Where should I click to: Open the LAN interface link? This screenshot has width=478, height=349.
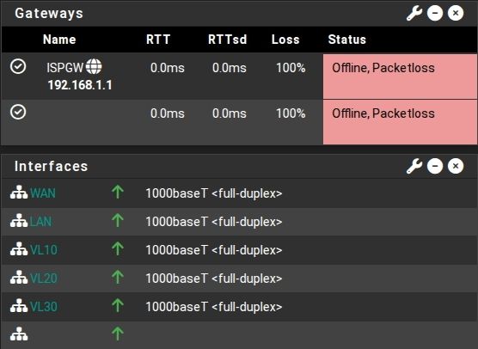[41, 222]
